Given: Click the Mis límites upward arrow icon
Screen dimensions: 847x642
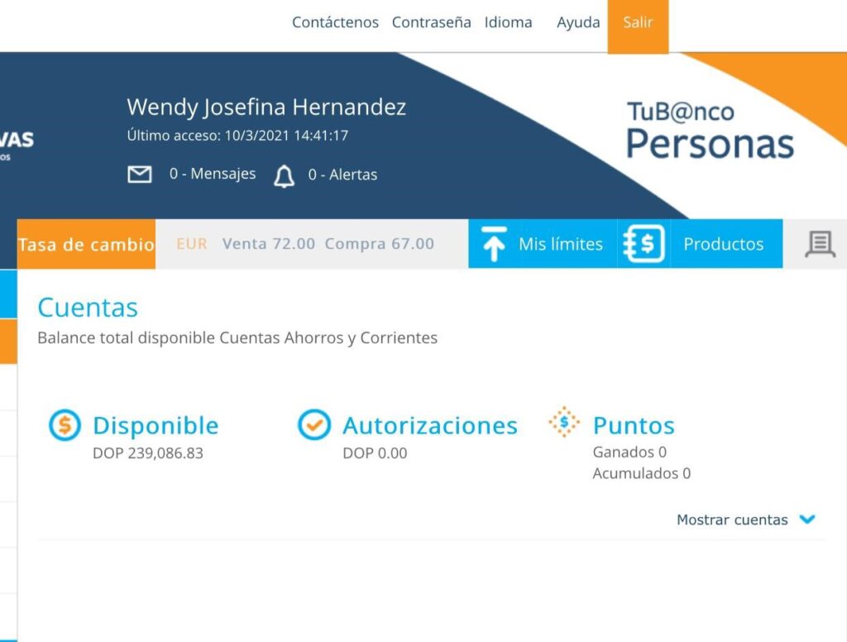Looking at the screenshot, I should [x=494, y=244].
